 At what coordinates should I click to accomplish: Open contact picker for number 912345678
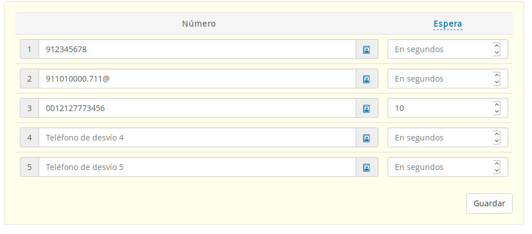367,49
